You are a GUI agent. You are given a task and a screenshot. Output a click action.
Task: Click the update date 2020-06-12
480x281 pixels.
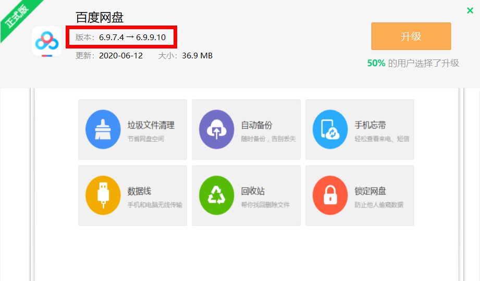tap(121, 56)
